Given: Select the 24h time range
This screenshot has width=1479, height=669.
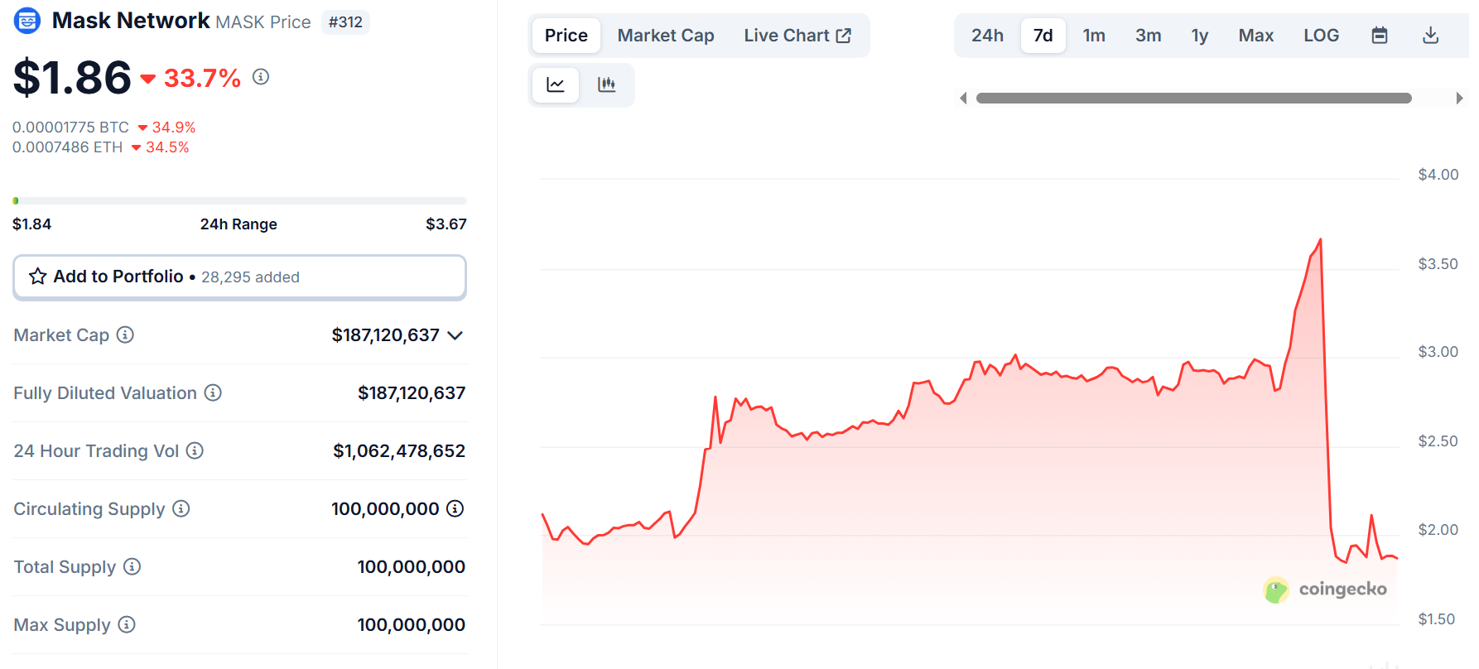Looking at the screenshot, I should (x=987, y=36).
